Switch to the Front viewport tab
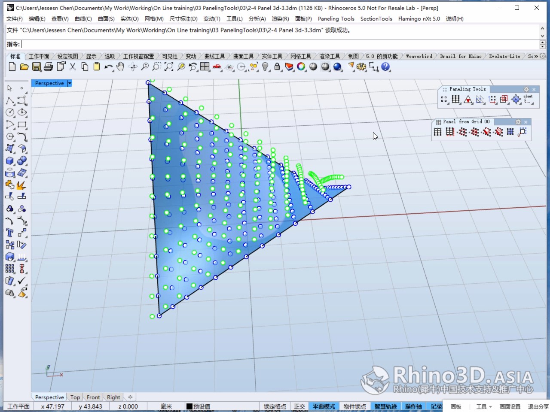The width and height of the screenshot is (550, 412). pyautogui.click(x=93, y=397)
